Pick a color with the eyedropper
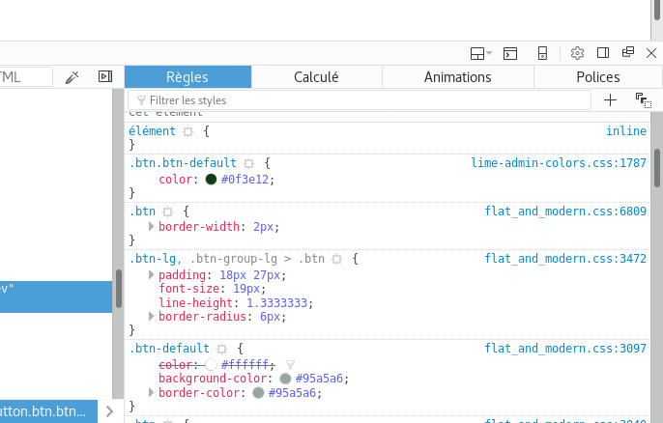The height and width of the screenshot is (423, 663). [x=72, y=77]
